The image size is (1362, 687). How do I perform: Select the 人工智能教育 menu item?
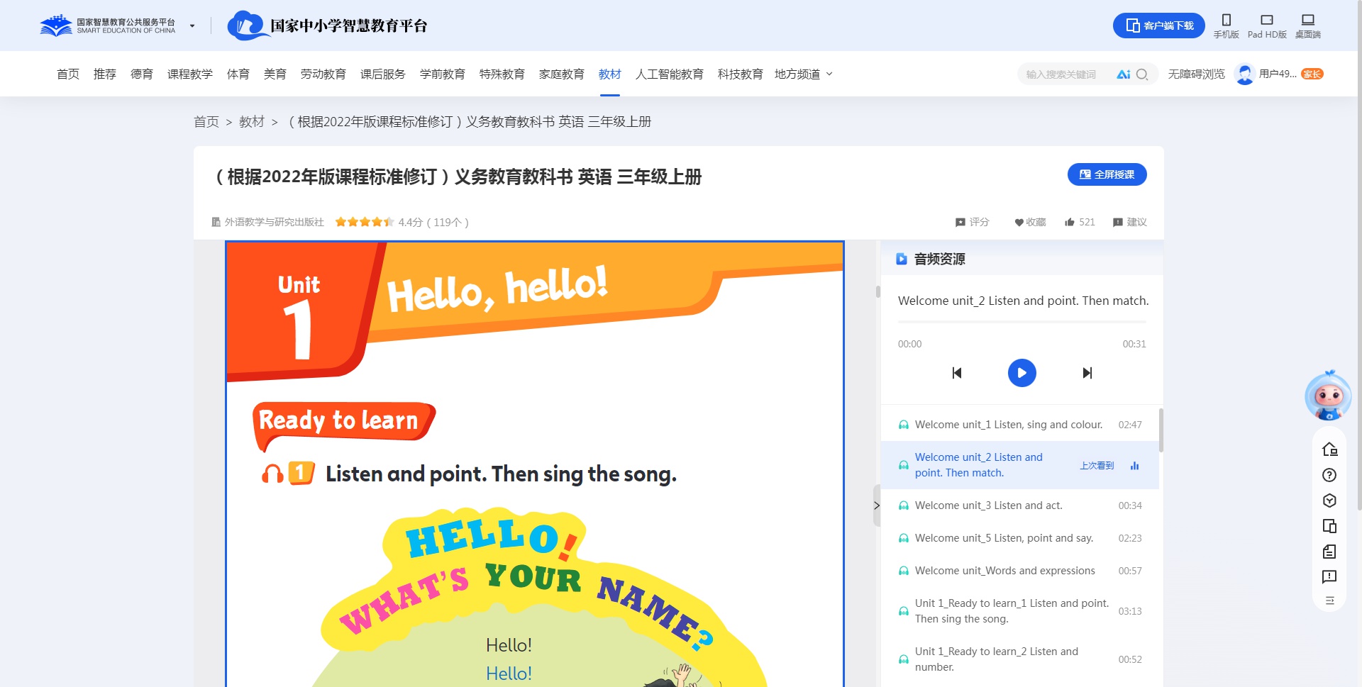tap(669, 74)
